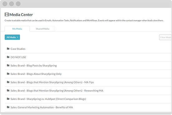Click the third gray window control circle
The height and width of the screenshot is (115, 172).
click(x=18, y=4)
